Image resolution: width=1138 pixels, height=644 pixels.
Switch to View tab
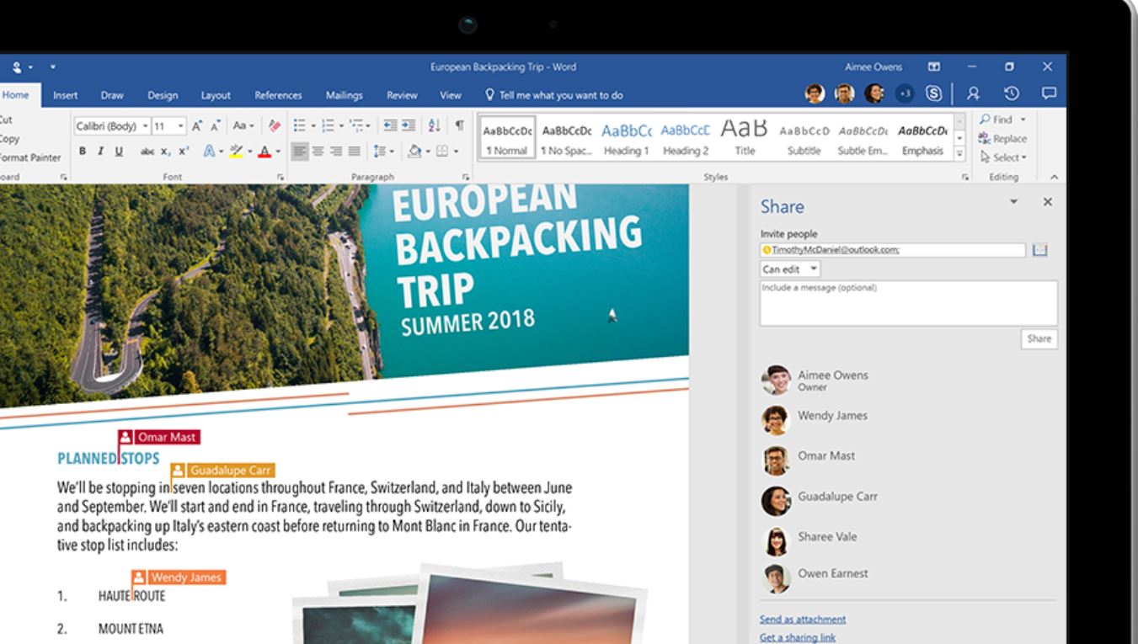pos(451,95)
